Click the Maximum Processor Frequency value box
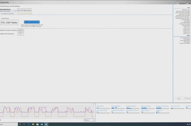Viewport: 191px width, 126px height. click(x=21, y=30)
